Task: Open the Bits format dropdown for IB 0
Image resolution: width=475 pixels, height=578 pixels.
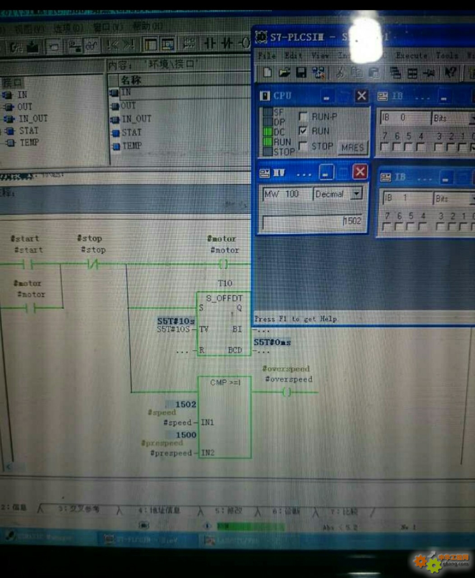Action: pyautogui.click(x=472, y=118)
